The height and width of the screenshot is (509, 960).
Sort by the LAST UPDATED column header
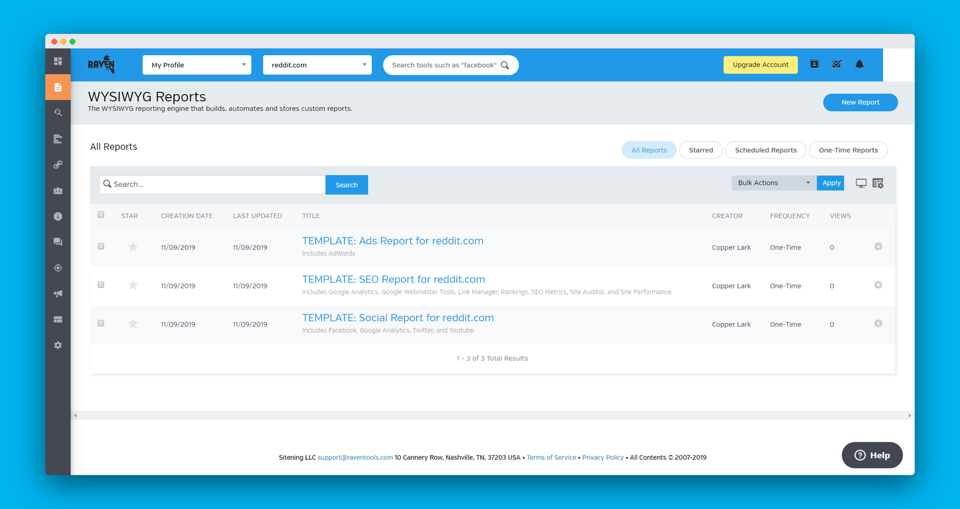pyautogui.click(x=257, y=216)
